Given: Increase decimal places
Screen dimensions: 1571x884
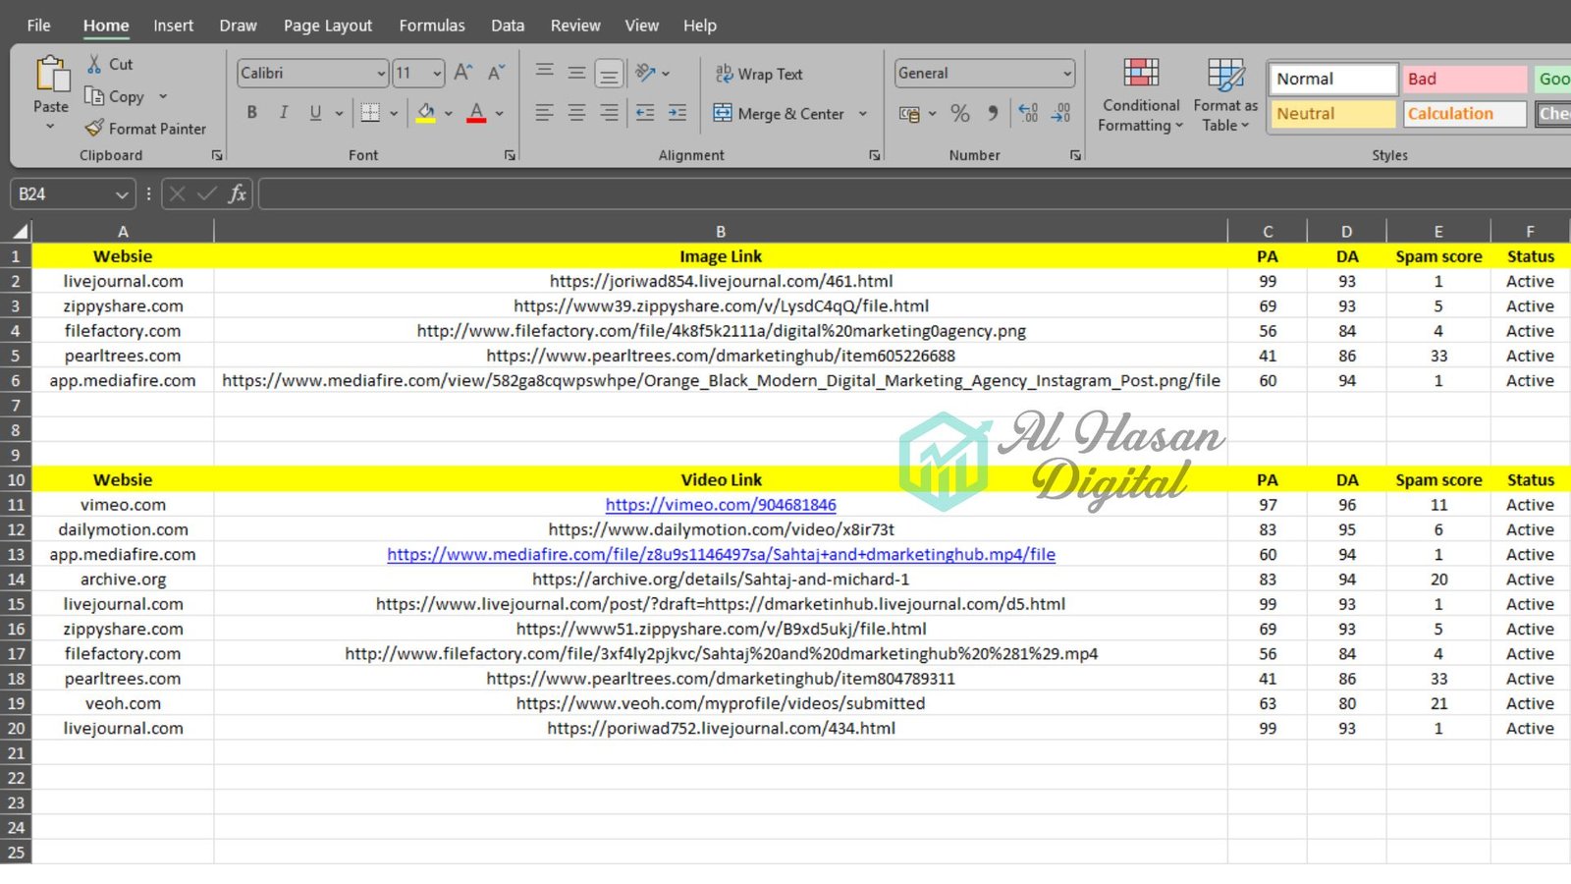Looking at the screenshot, I should click(1028, 114).
